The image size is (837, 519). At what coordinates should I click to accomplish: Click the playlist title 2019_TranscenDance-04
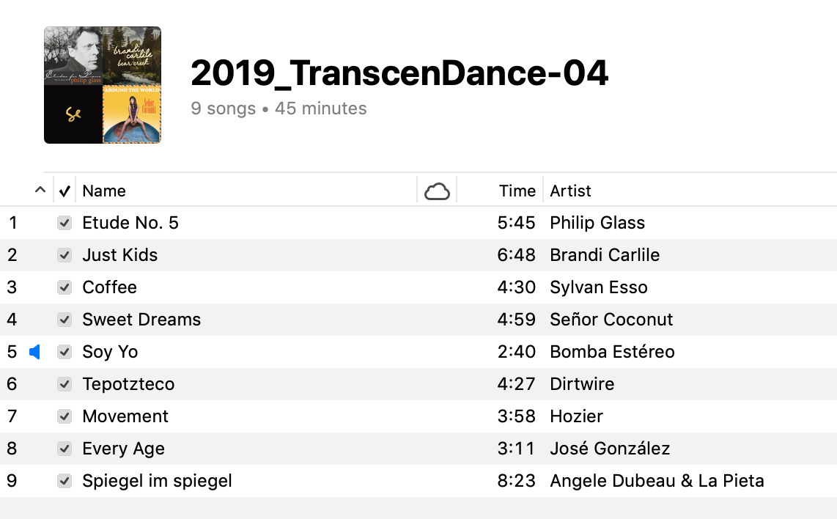coord(399,73)
